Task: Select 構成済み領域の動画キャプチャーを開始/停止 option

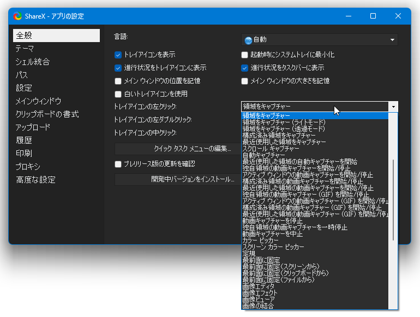Action: click(x=315, y=181)
